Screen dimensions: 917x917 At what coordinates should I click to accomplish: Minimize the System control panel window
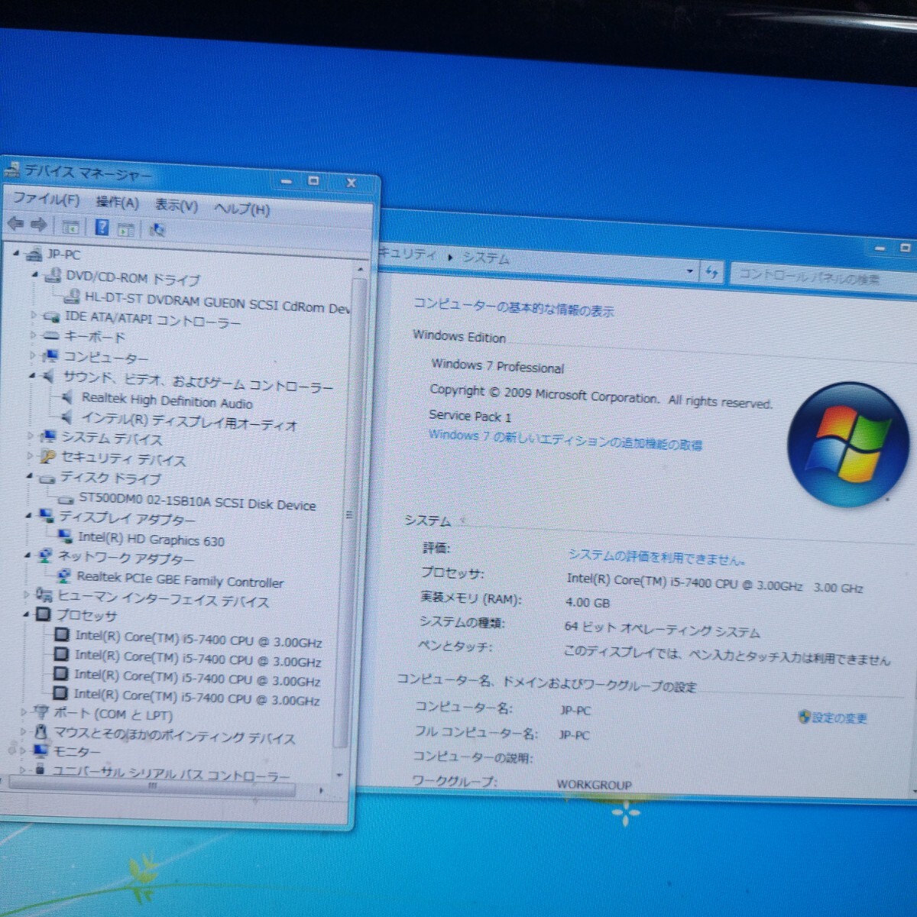point(880,248)
